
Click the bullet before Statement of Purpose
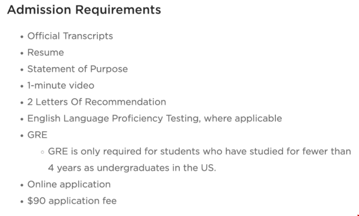pyautogui.click(x=22, y=69)
